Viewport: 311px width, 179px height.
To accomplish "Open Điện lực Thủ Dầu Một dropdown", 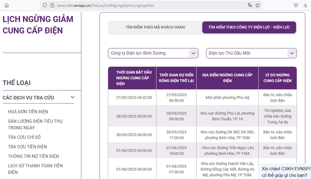I will point(251,53).
